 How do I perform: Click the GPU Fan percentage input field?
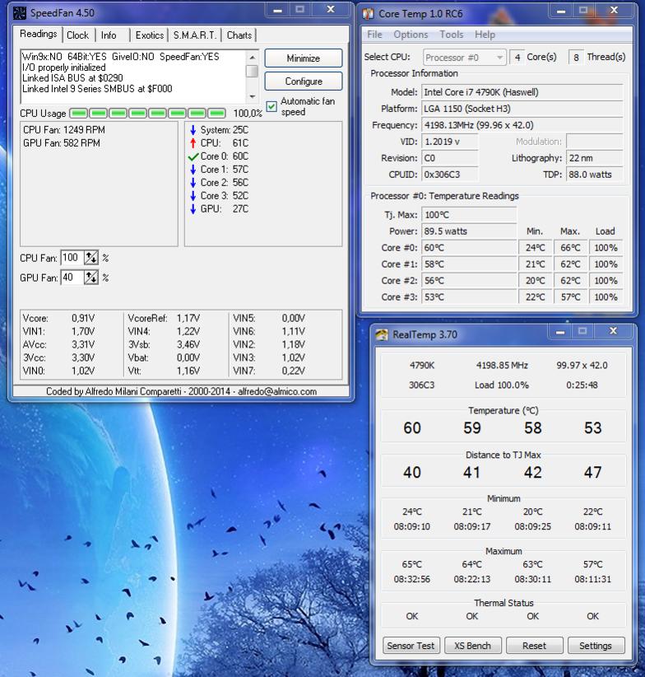[x=72, y=278]
